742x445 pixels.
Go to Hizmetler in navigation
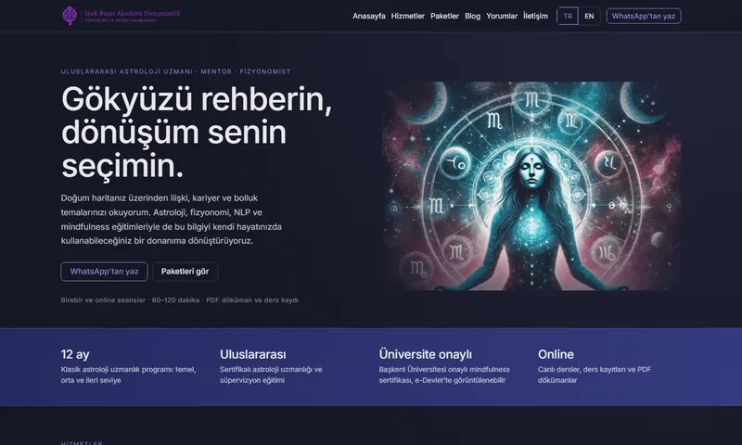coord(407,16)
